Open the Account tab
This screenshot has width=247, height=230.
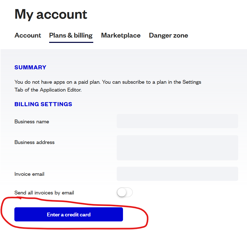(x=28, y=35)
